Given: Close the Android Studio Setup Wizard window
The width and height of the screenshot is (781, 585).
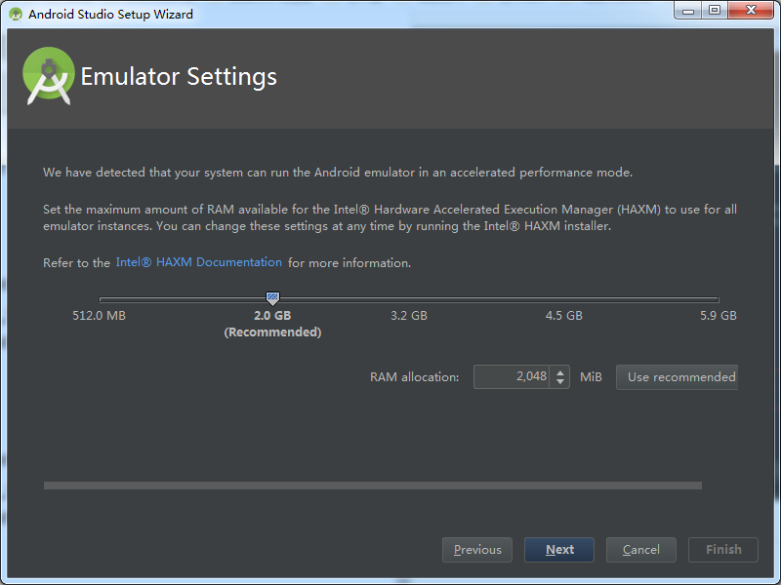Looking at the screenshot, I should (751, 10).
